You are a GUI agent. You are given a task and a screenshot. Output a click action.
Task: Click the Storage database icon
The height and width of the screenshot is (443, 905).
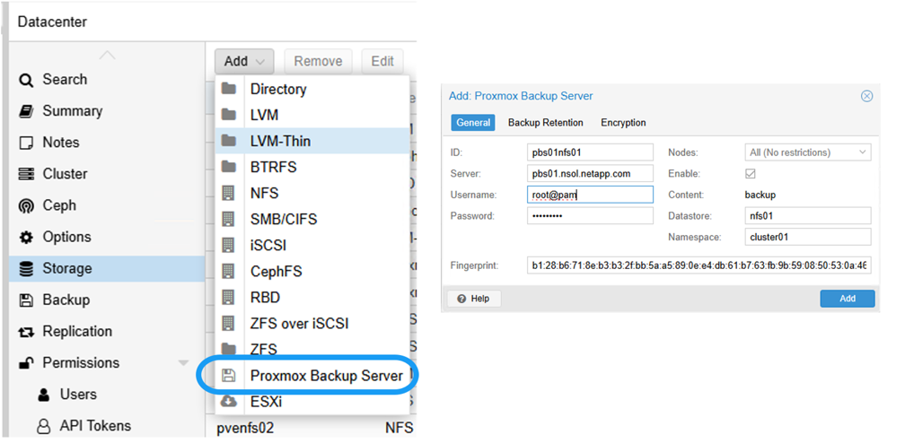[x=26, y=268]
